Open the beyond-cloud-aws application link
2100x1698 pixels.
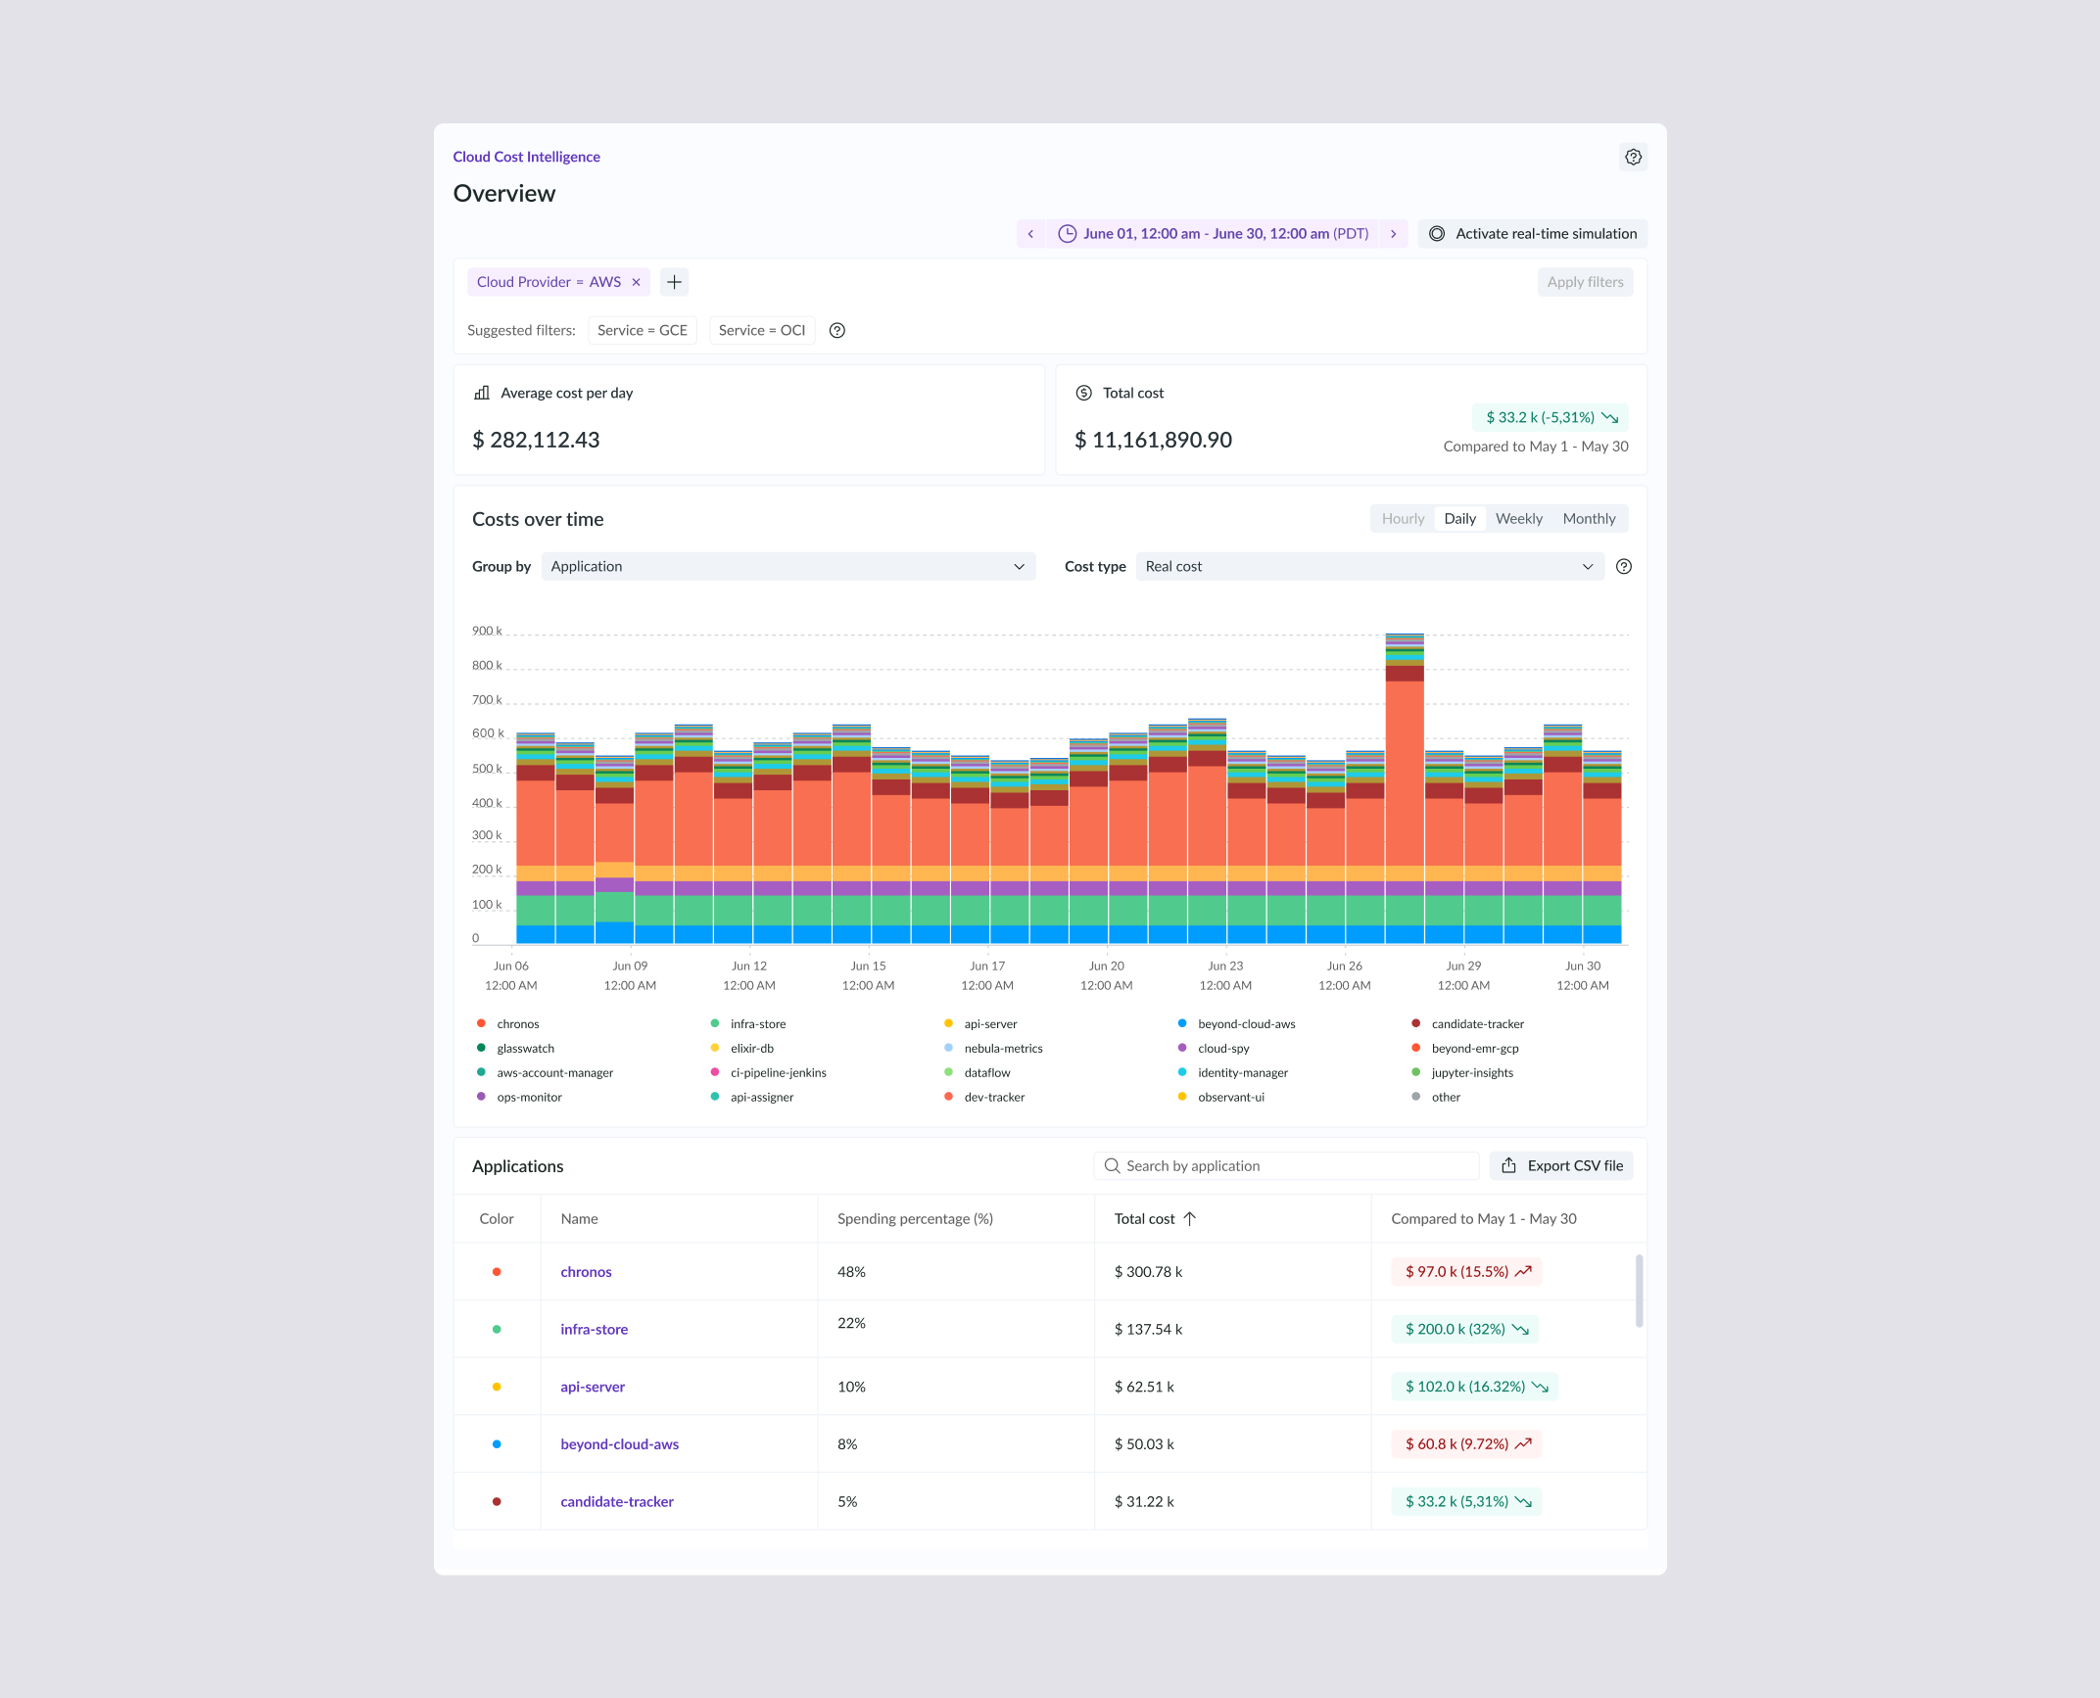click(619, 1444)
